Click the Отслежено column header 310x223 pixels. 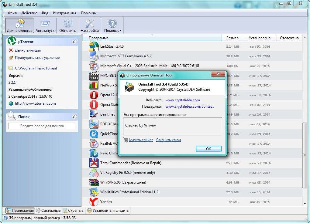tap(289, 38)
